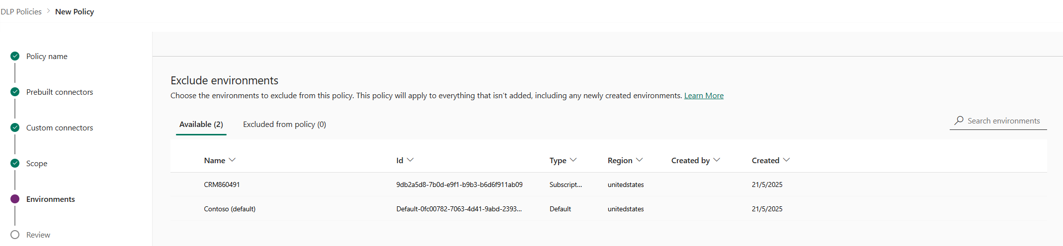Expand the Type column header dropdown
The width and height of the screenshot is (1063, 246).
point(573,160)
